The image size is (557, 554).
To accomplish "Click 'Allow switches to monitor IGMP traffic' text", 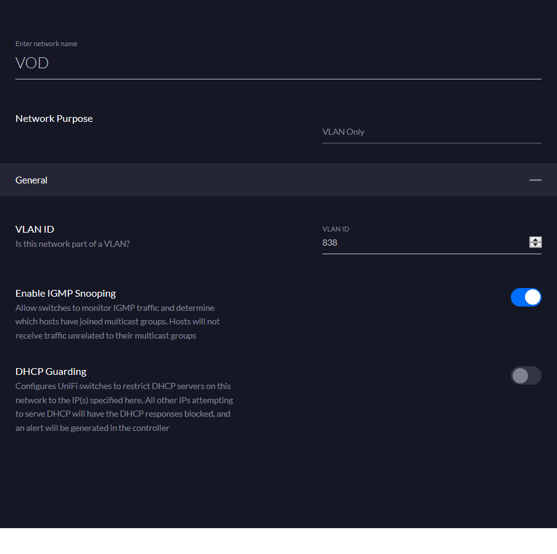I will tap(115, 308).
